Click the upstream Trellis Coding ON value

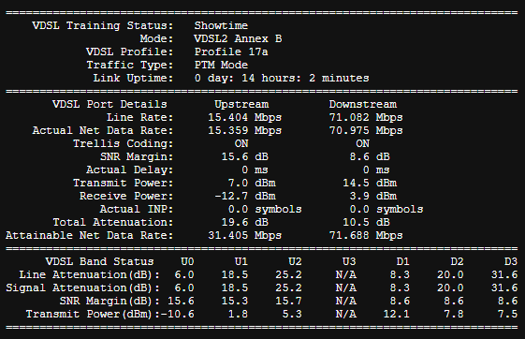(x=241, y=143)
